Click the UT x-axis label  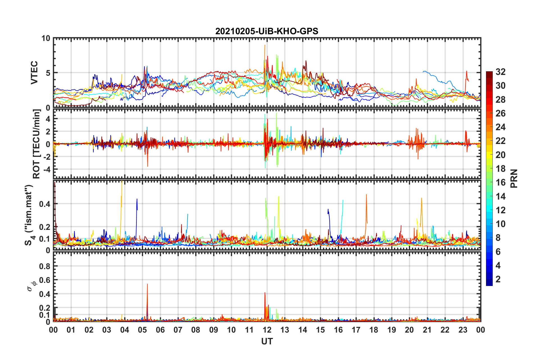(267, 341)
